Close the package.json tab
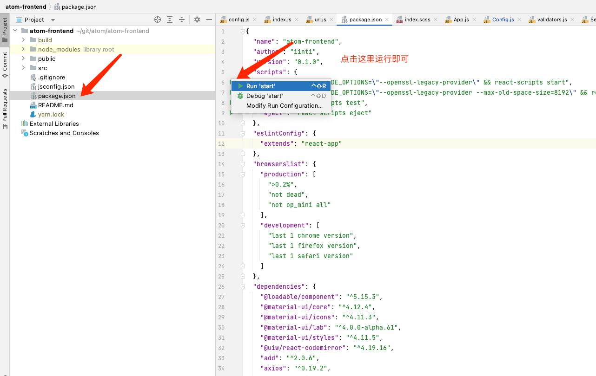Image resolution: width=596 pixels, height=376 pixels. 386,19
